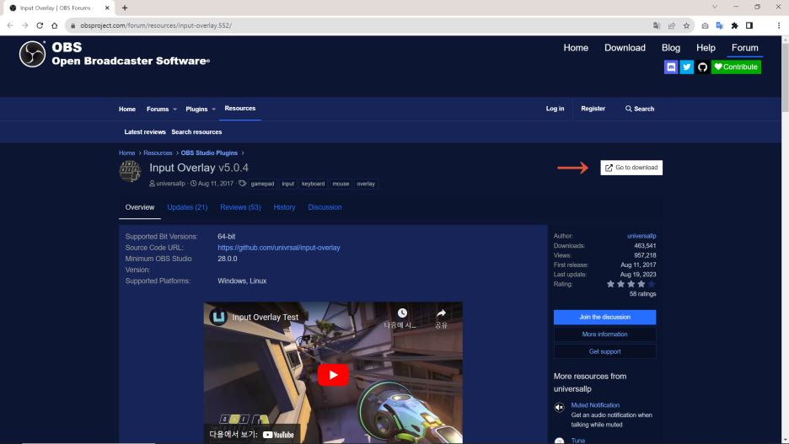Open the Resources nav tab
789x444 pixels.
pos(240,109)
